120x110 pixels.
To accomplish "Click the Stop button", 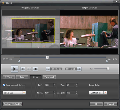I will pos(35,69).
